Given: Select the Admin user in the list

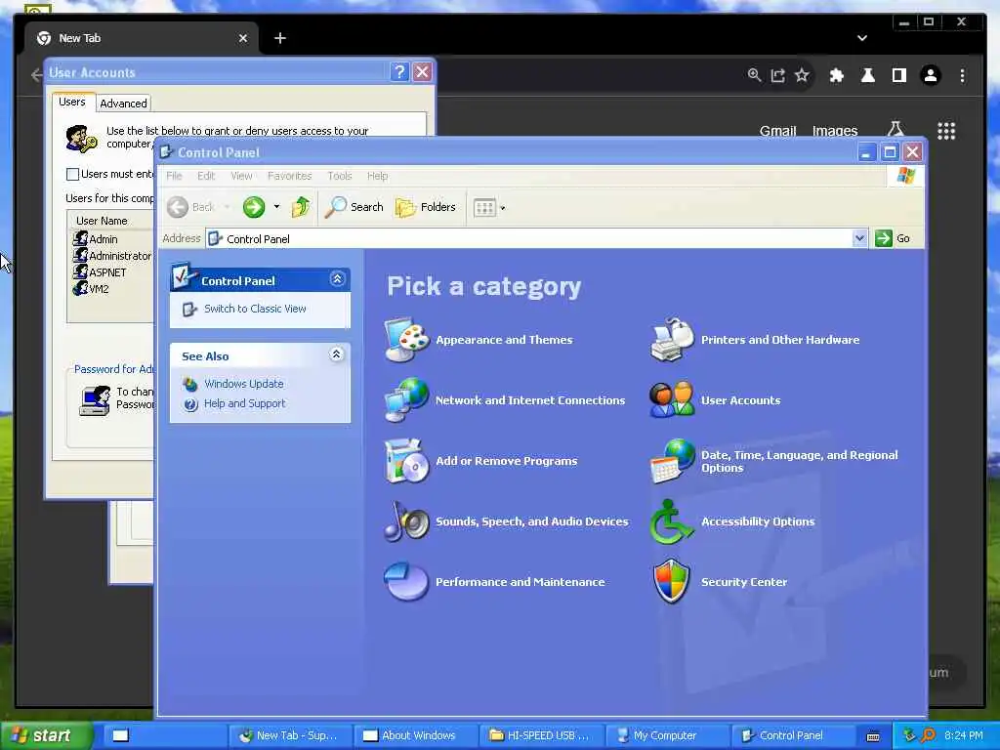Looking at the screenshot, I should point(103,239).
